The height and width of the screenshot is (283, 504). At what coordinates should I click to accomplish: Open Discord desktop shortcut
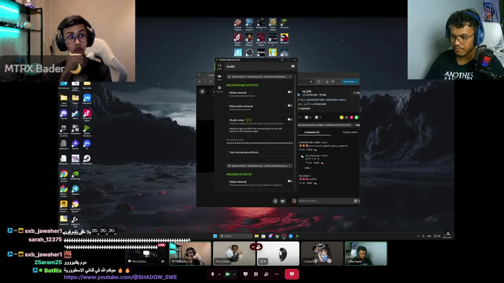64,114
